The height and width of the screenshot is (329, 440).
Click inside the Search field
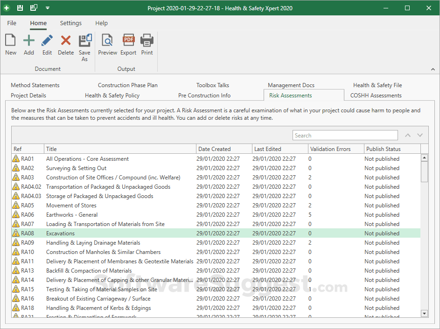tap(345, 135)
